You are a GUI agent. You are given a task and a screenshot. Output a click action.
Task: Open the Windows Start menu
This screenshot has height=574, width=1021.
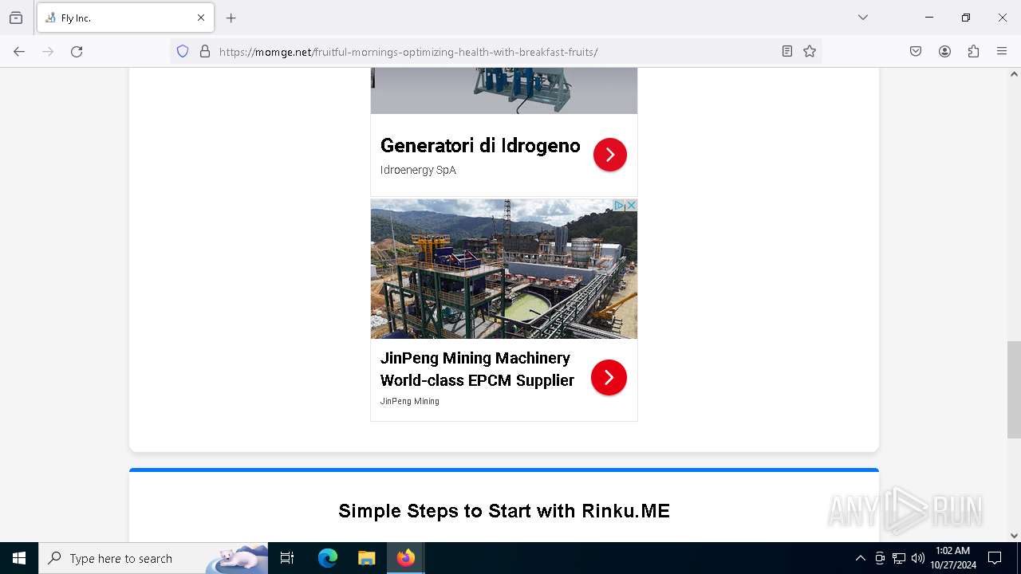point(19,558)
